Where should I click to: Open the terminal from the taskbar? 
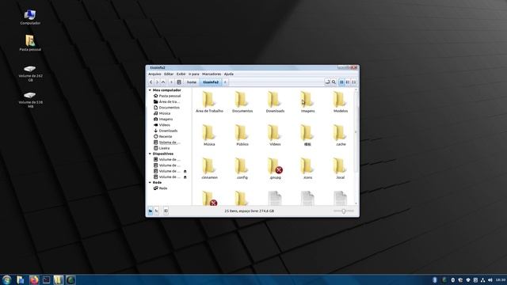(46, 279)
